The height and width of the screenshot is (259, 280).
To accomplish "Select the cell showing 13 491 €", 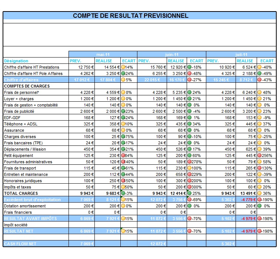I will click(x=246, y=193).
